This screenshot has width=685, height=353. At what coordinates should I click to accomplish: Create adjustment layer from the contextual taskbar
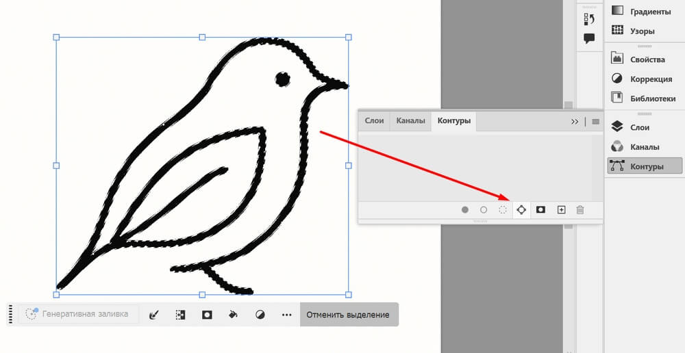tap(260, 315)
